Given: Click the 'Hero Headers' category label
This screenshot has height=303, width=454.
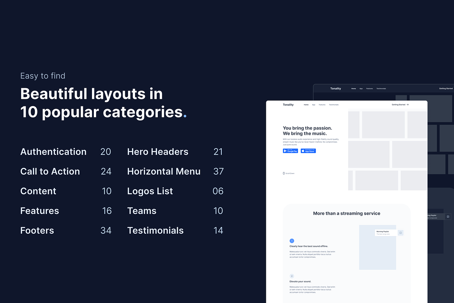Looking at the screenshot, I should point(158,152).
